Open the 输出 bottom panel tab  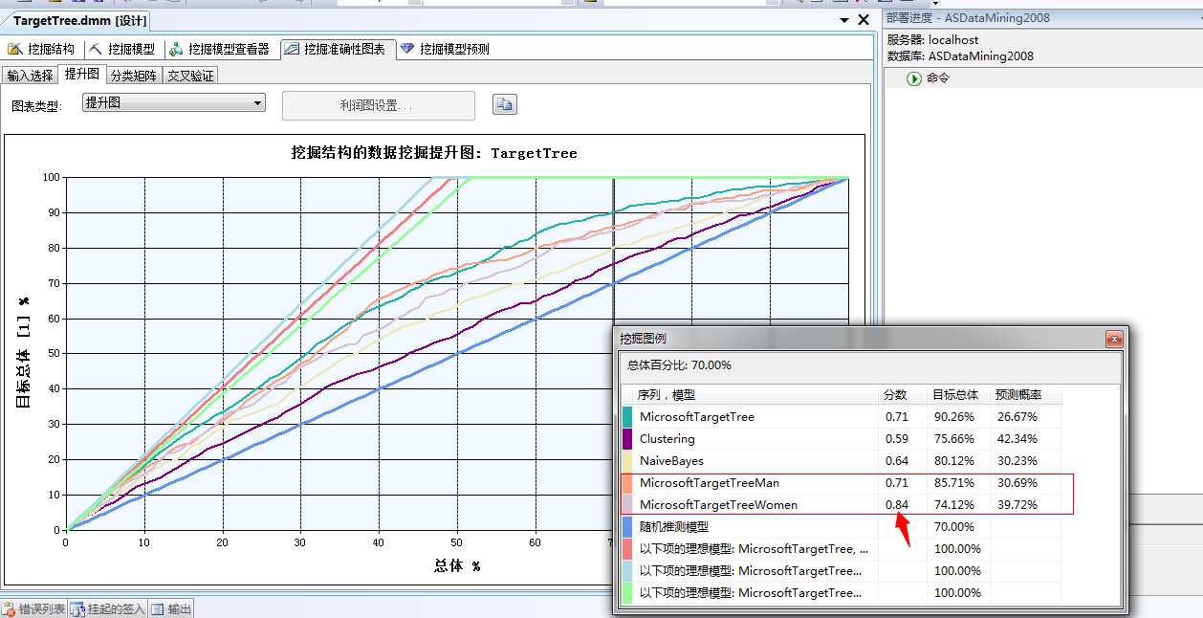click(x=171, y=608)
